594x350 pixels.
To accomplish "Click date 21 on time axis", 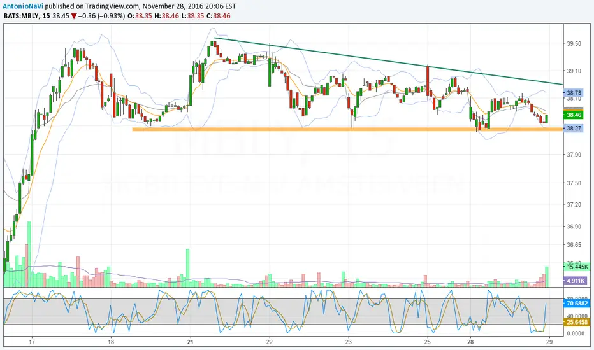I will [x=190, y=342].
